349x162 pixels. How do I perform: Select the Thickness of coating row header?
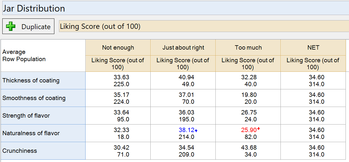click(x=43, y=80)
